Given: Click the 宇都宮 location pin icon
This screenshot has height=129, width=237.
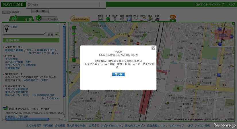Looking at the screenshot, I should tap(7, 29).
